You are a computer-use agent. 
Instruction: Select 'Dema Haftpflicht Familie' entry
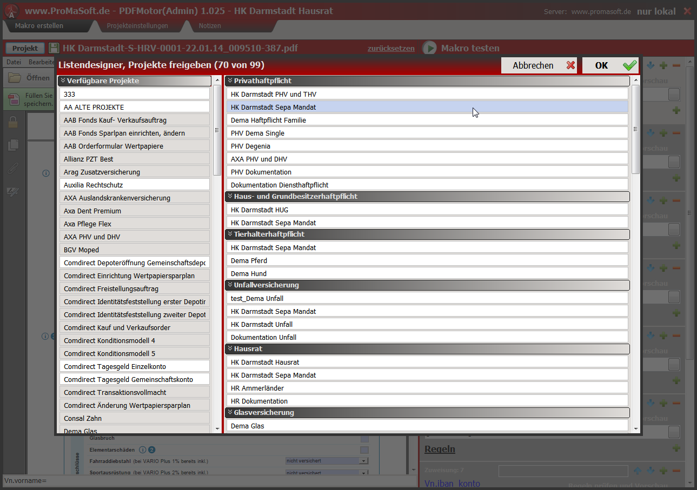428,120
